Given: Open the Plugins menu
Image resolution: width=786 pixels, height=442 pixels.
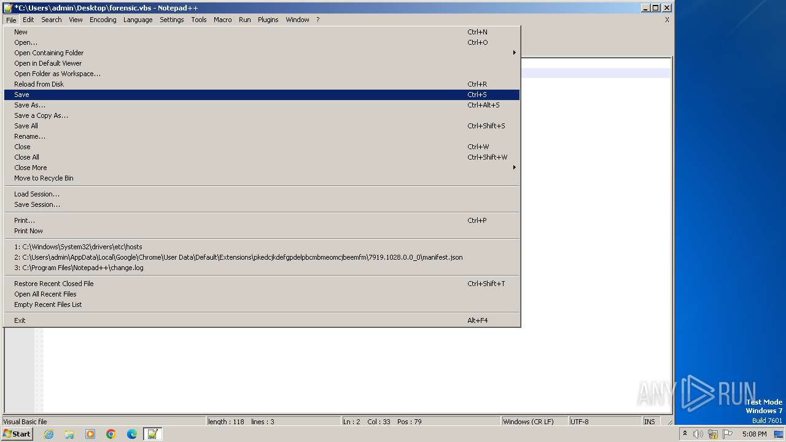Looking at the screenshot, I should pyautogui.click(x=268, y=20).
